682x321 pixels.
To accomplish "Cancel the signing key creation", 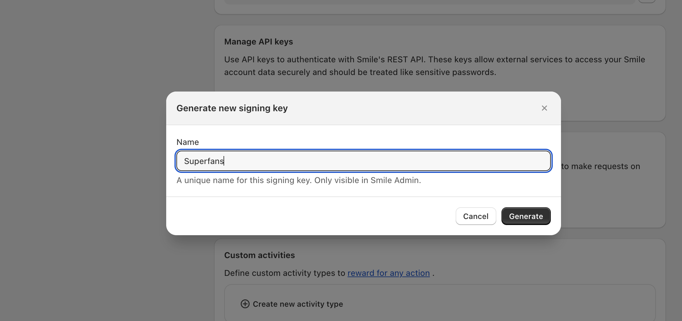I will tap(475, 216).
